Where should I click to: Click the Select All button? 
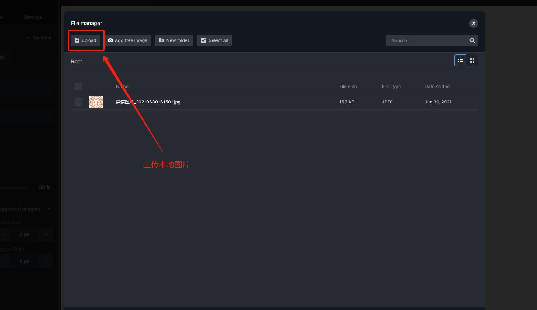point(214,40)
